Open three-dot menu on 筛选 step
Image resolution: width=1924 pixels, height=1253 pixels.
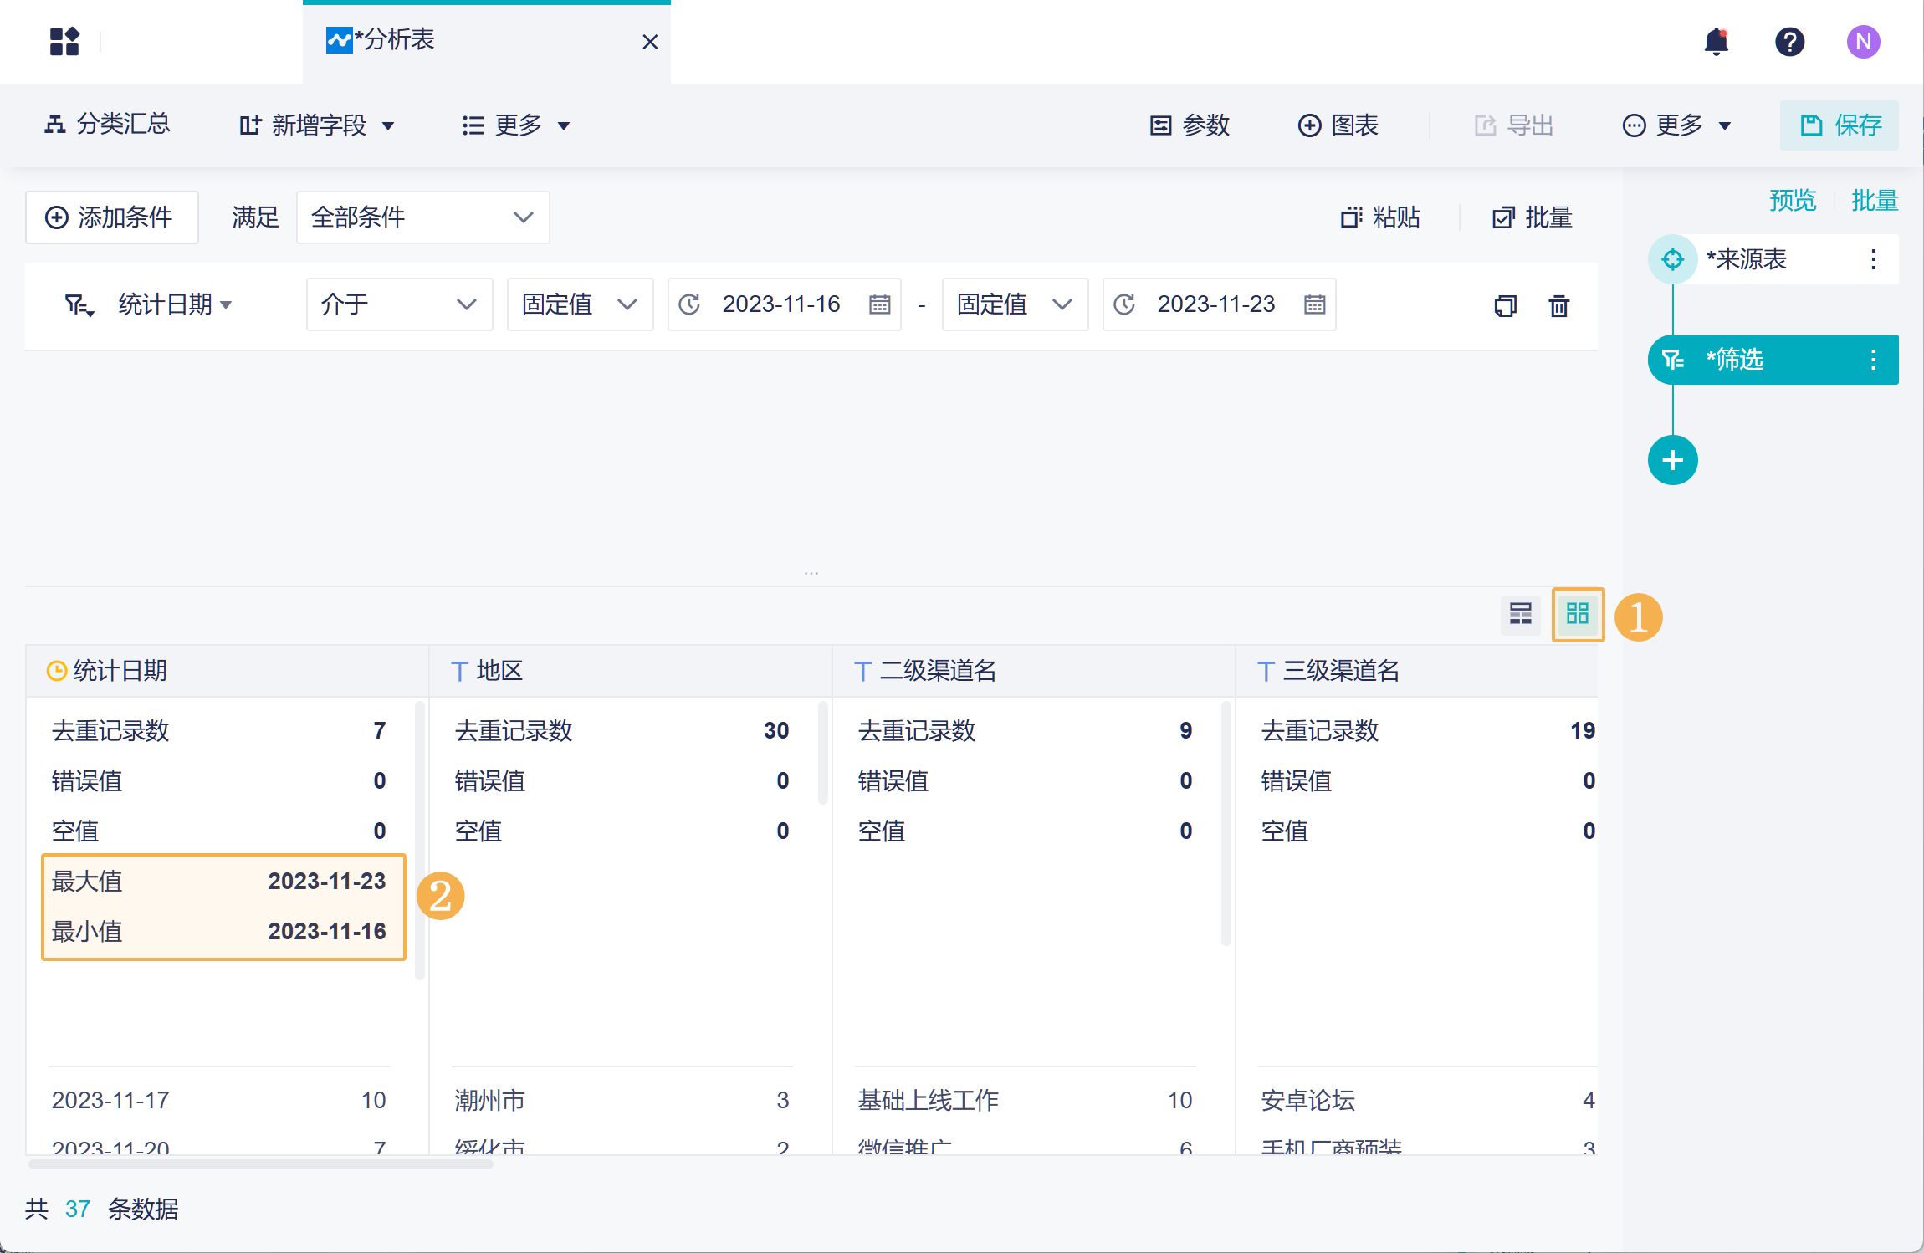pos(1873,360)
